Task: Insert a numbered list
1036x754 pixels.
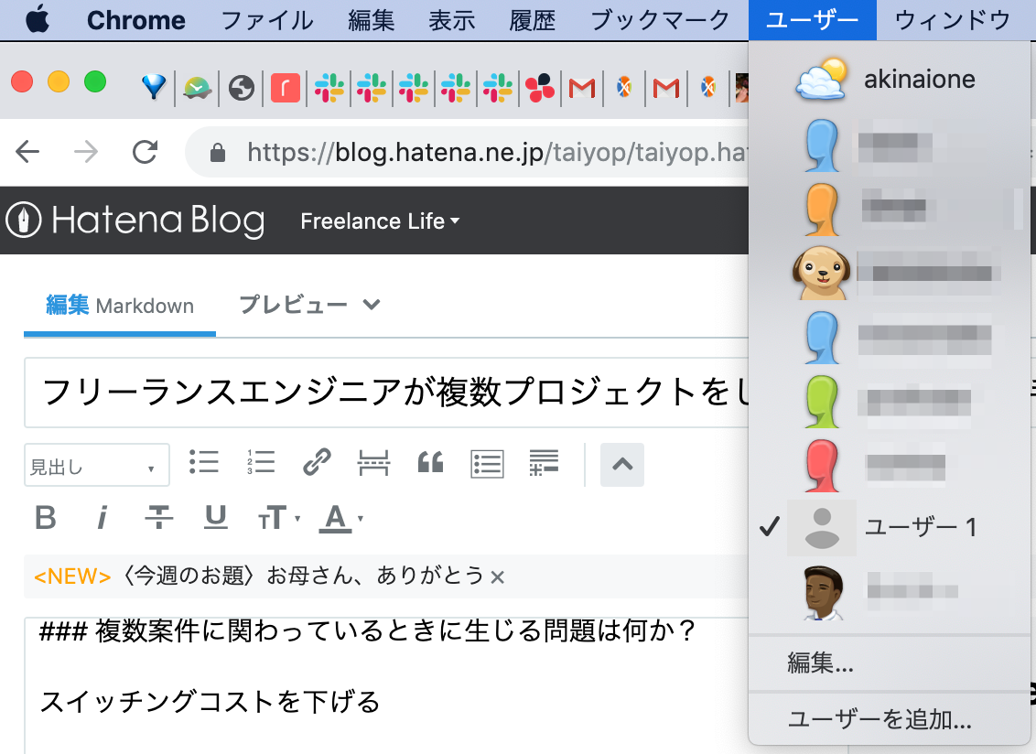Action: click(x=261, y=462)
